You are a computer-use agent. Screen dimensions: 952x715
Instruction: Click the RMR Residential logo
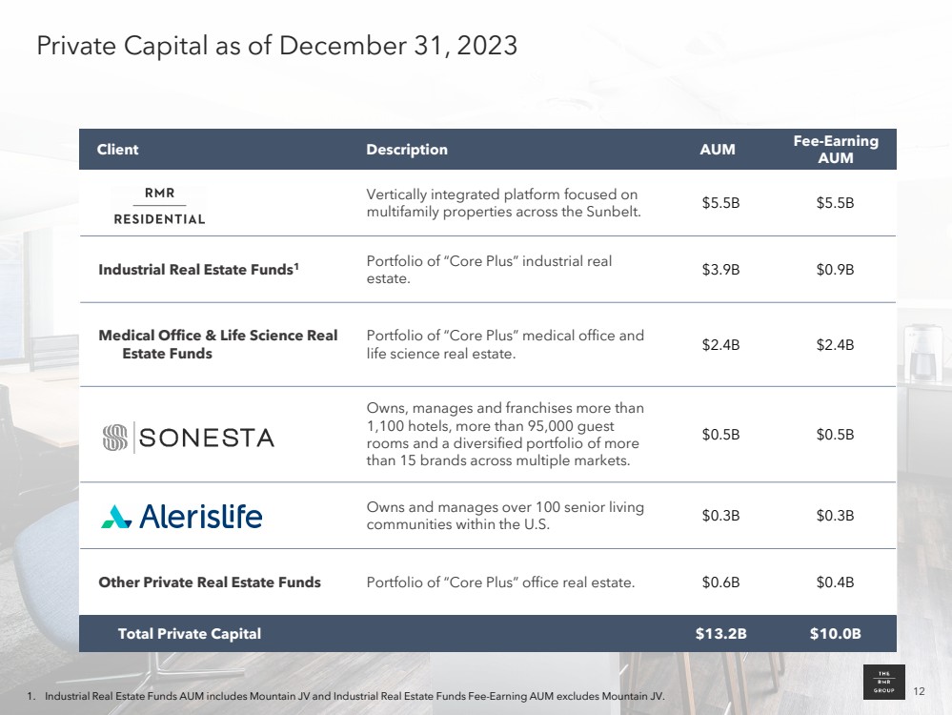[160, 204]
